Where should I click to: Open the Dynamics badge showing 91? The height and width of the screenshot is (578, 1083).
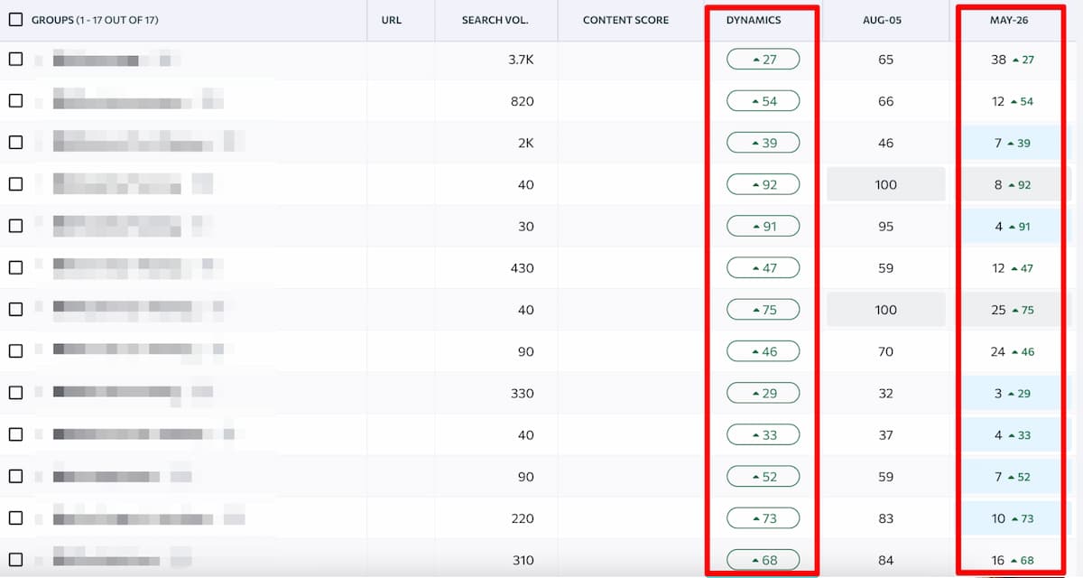[763, 226]
